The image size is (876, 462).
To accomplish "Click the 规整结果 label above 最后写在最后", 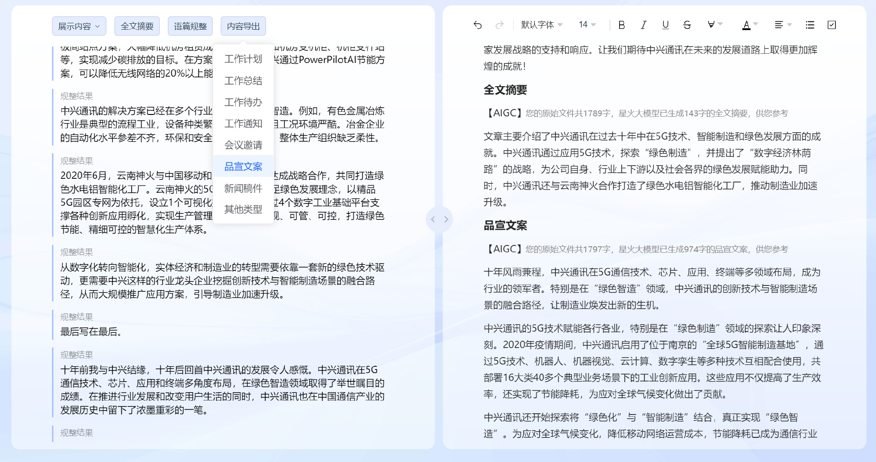I will point(77,317).
